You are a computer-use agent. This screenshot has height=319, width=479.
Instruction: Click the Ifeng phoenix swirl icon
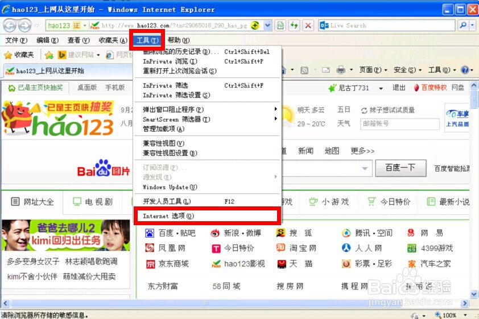coord(150,248)
